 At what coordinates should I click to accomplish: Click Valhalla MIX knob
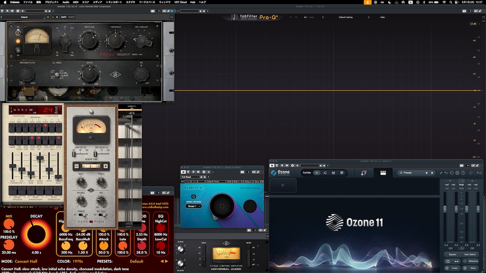pyautogui.click(x=9, y=224)
